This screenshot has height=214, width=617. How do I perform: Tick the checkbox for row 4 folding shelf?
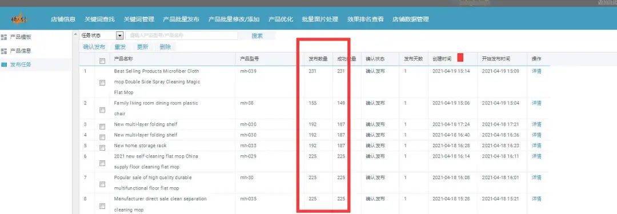tap(102, 138)
